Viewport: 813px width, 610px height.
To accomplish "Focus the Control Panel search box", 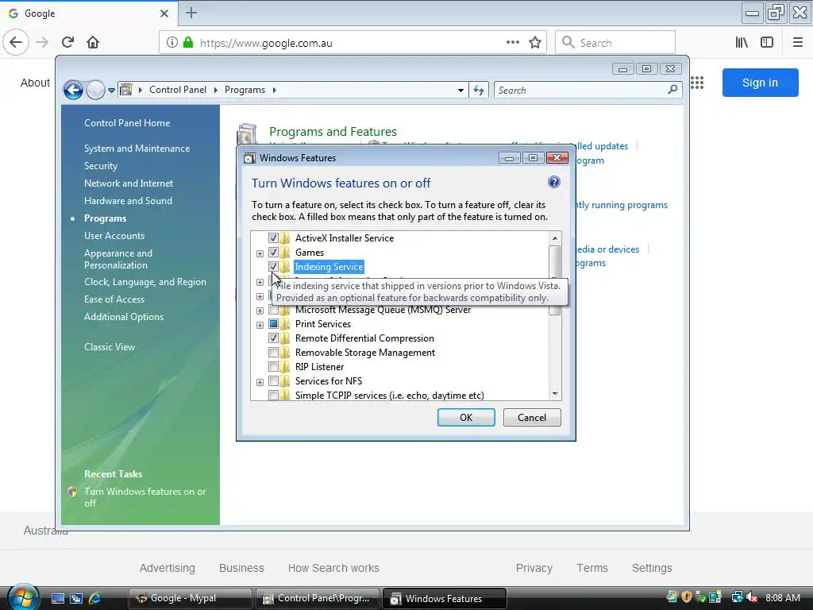I will click(x=580, y=91).
